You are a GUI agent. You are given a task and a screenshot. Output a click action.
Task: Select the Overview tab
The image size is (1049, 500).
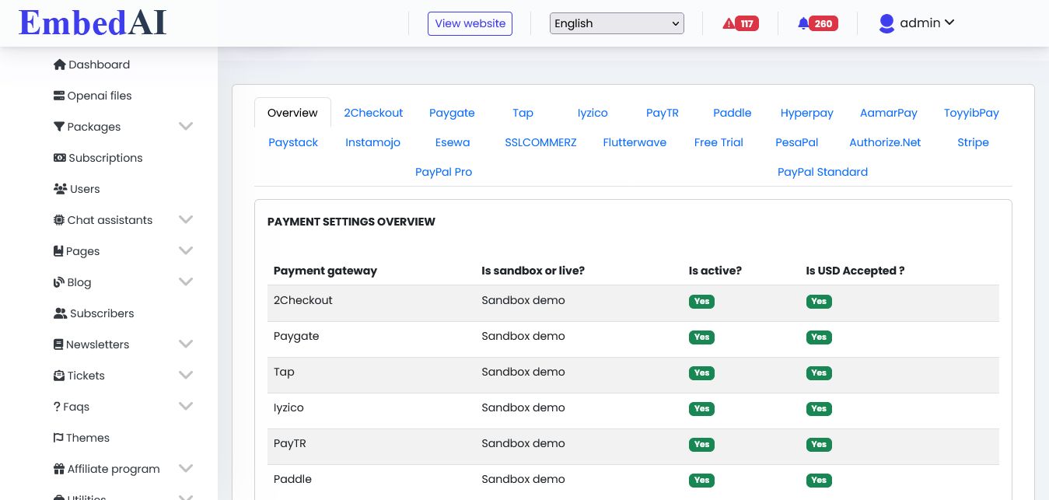pyautogui.click(x=292, y=113)
